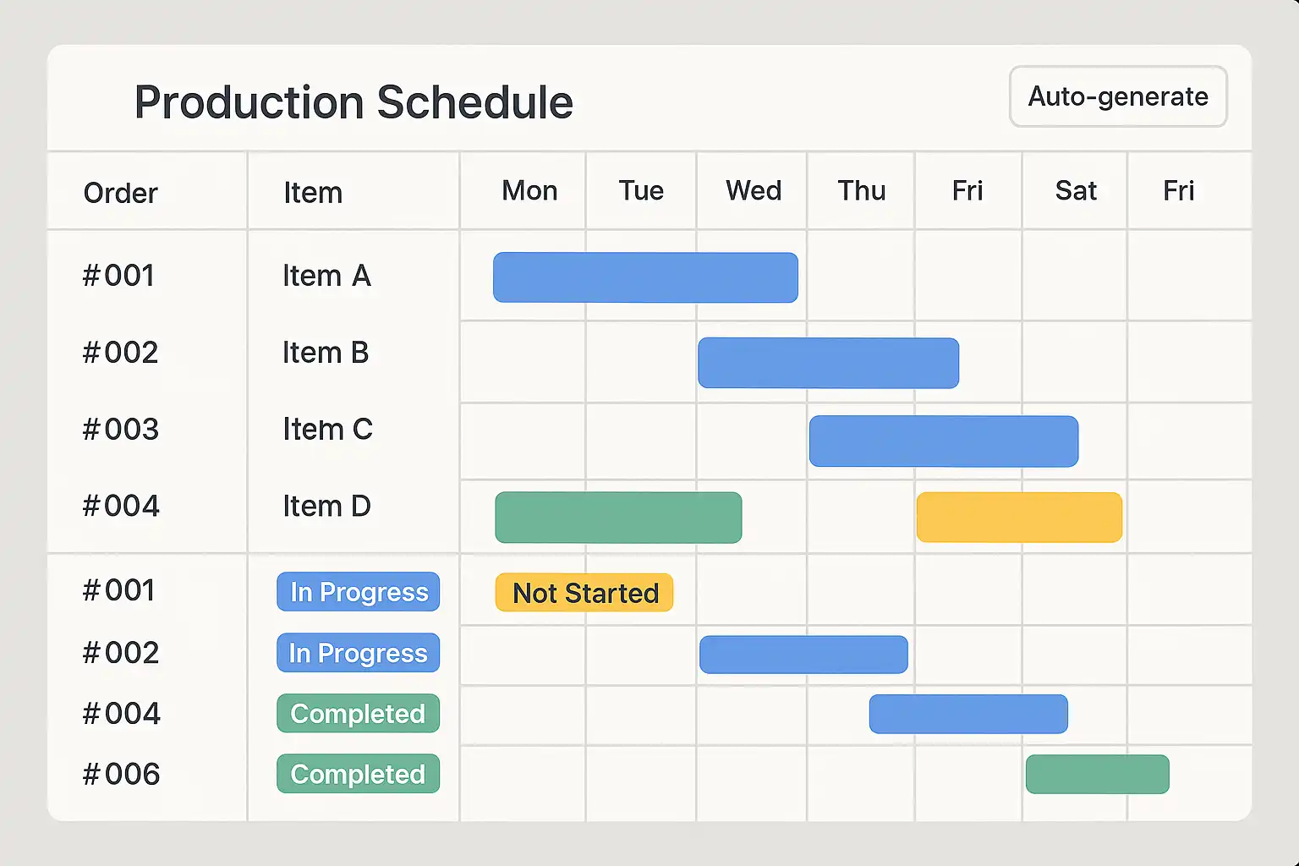Select the Mon column header
Screen dimensions: 1299x866
click(x=529, y=191)
